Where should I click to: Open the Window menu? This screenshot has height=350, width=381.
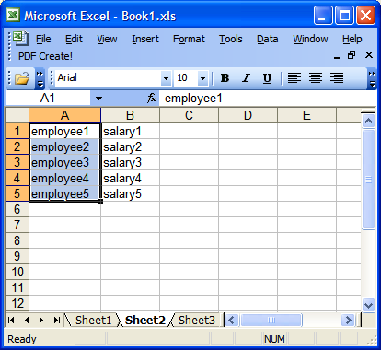[310, 39]
